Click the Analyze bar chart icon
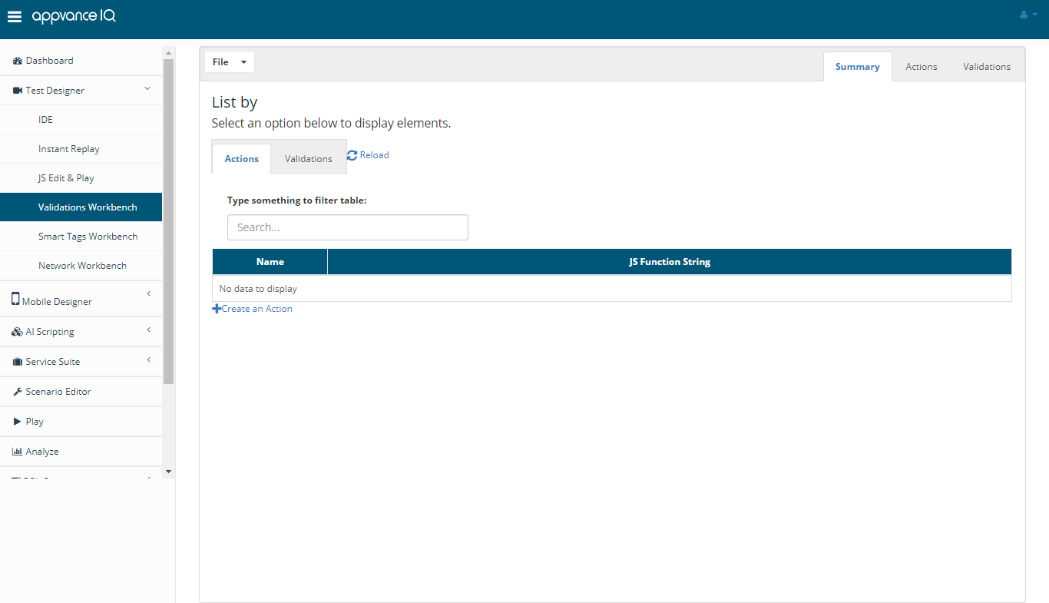Image resolution: width=1049 pixels, height=603 pixels. (18, 452)
